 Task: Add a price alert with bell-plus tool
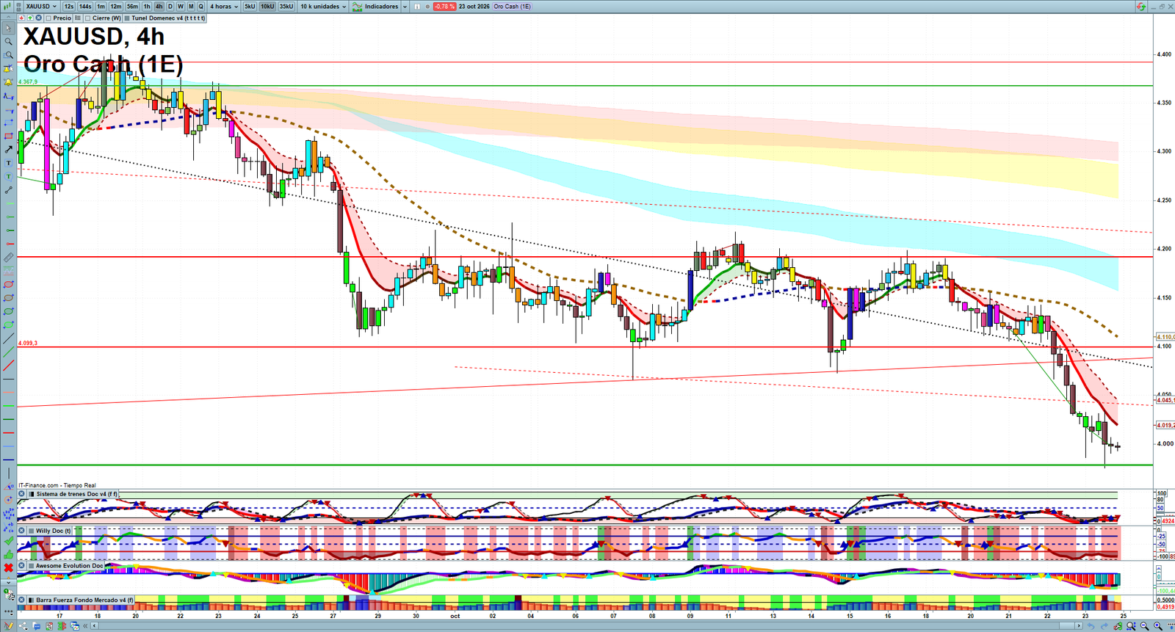pyautogui.click(x=8, y=68)
